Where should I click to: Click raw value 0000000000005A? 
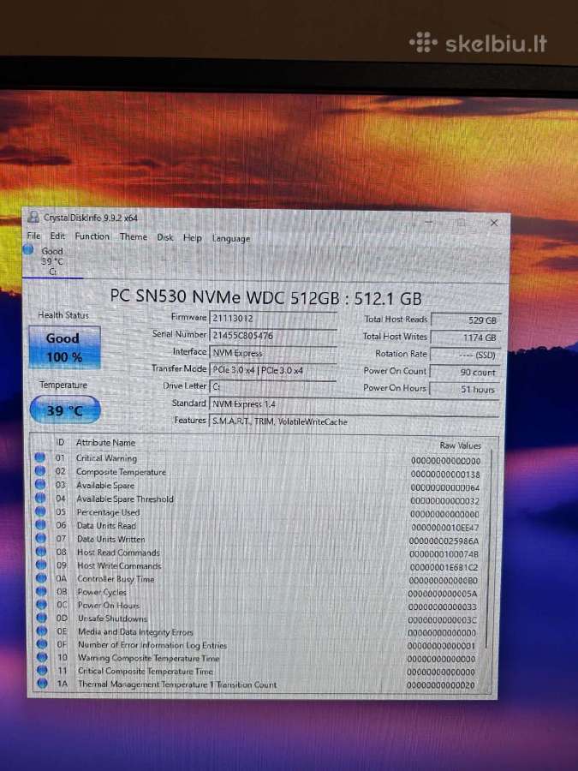[443, 594]
